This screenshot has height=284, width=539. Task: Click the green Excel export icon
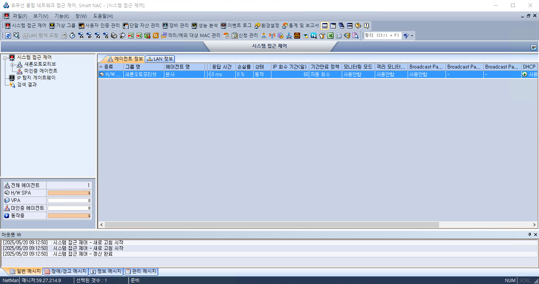[x=330, y=36]
